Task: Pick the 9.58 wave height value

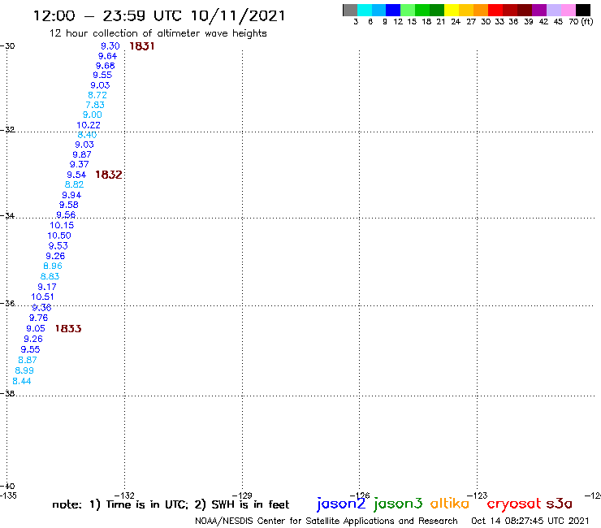Action: tap(69, 206)
